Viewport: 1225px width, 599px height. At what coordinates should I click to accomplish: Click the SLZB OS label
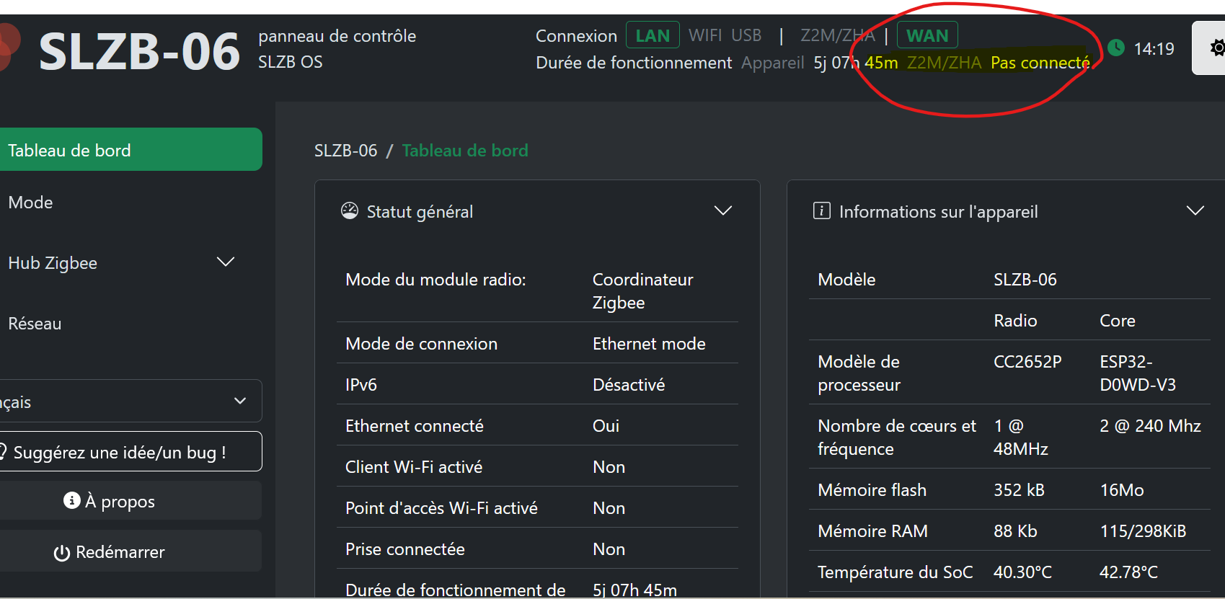click(x=291, y=62)
